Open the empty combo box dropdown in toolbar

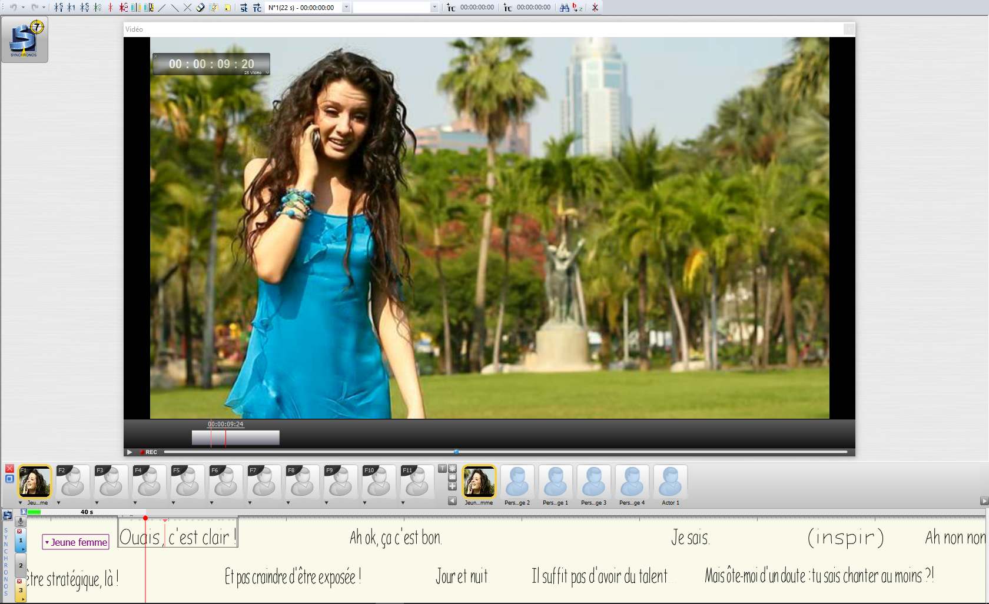434,8
